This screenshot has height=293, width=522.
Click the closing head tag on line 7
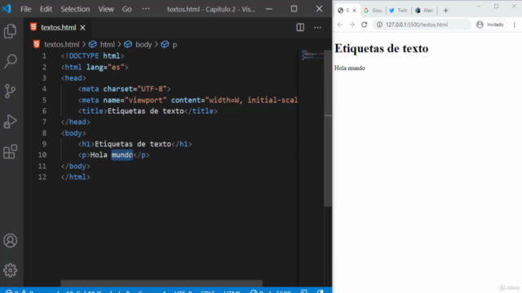pos(76,122)
